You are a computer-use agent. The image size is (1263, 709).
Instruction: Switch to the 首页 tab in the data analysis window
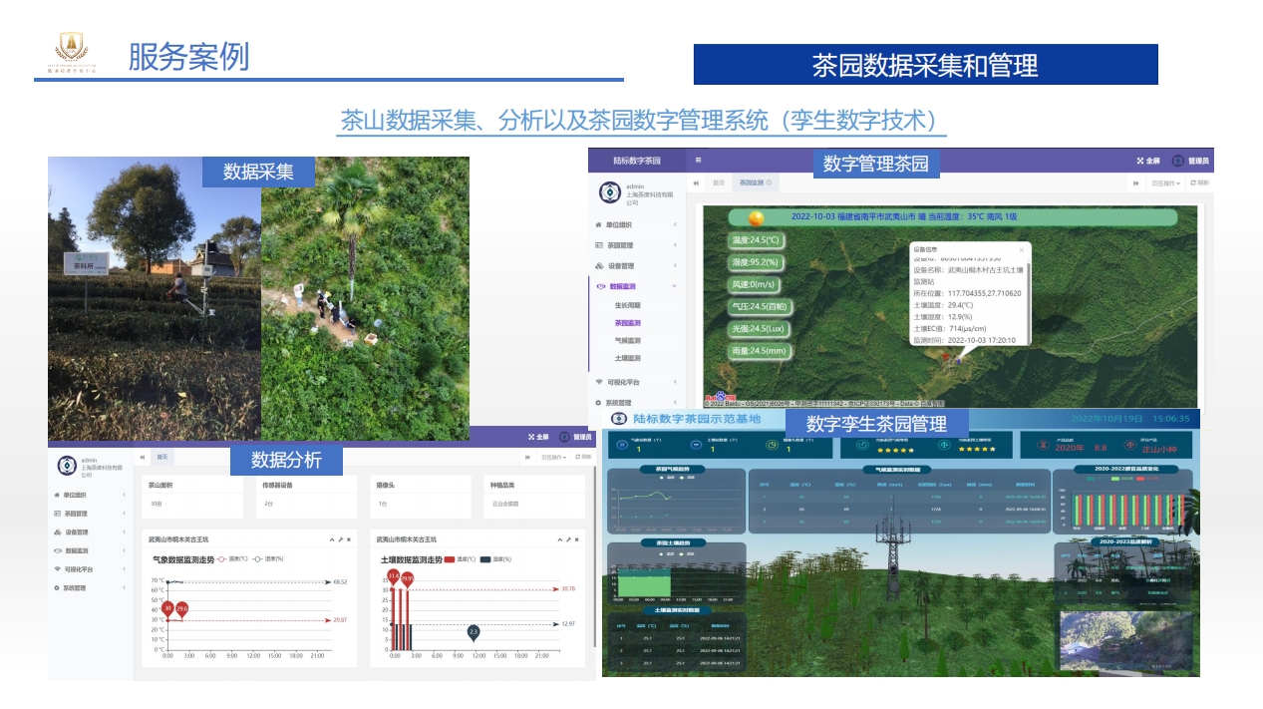[x=161, y=457]
